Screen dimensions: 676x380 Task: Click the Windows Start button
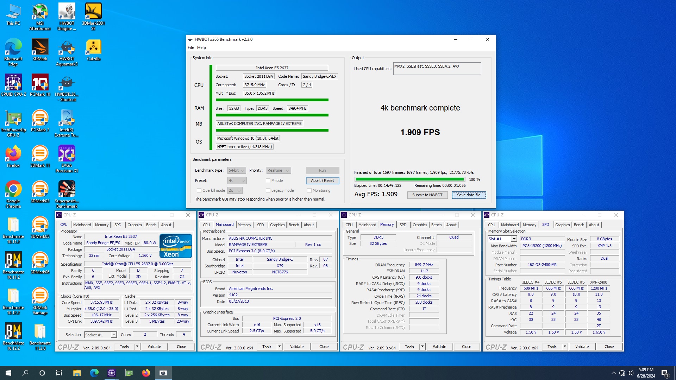[x=8, y=373]
